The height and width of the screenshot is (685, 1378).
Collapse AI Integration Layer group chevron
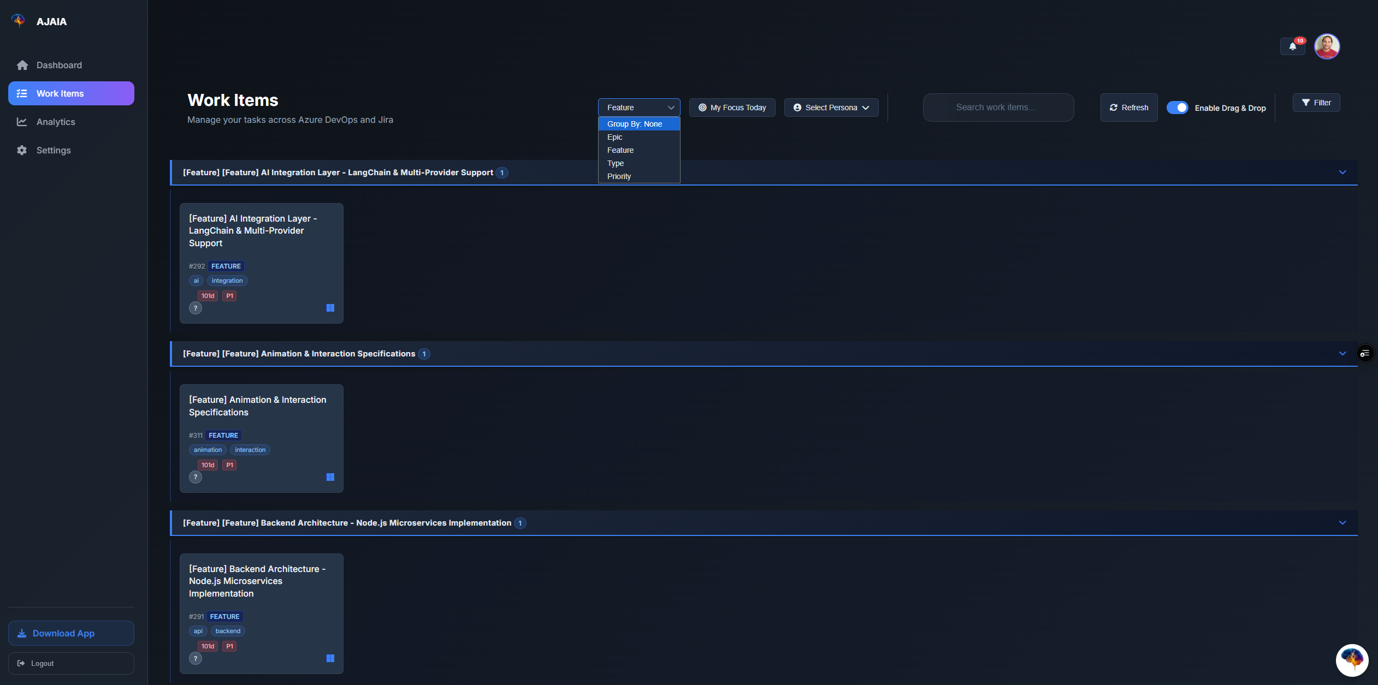(1342, 172)
